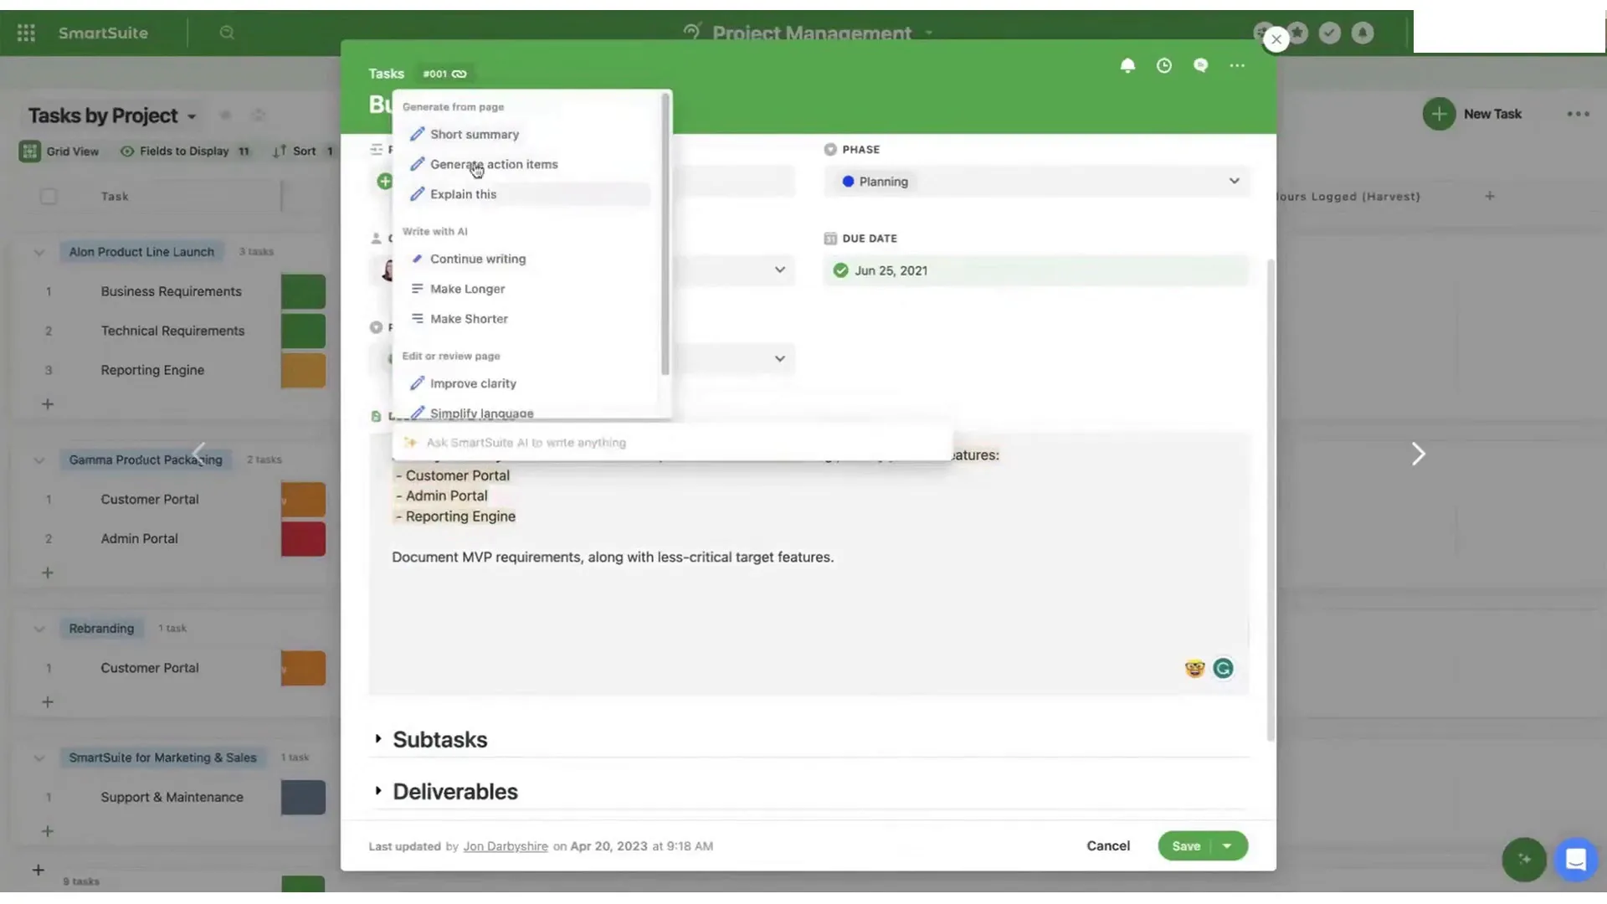Open the activity history clock icon
Screen dimensions: 1607x904
pyautogui.click(x=1164, y=65)
